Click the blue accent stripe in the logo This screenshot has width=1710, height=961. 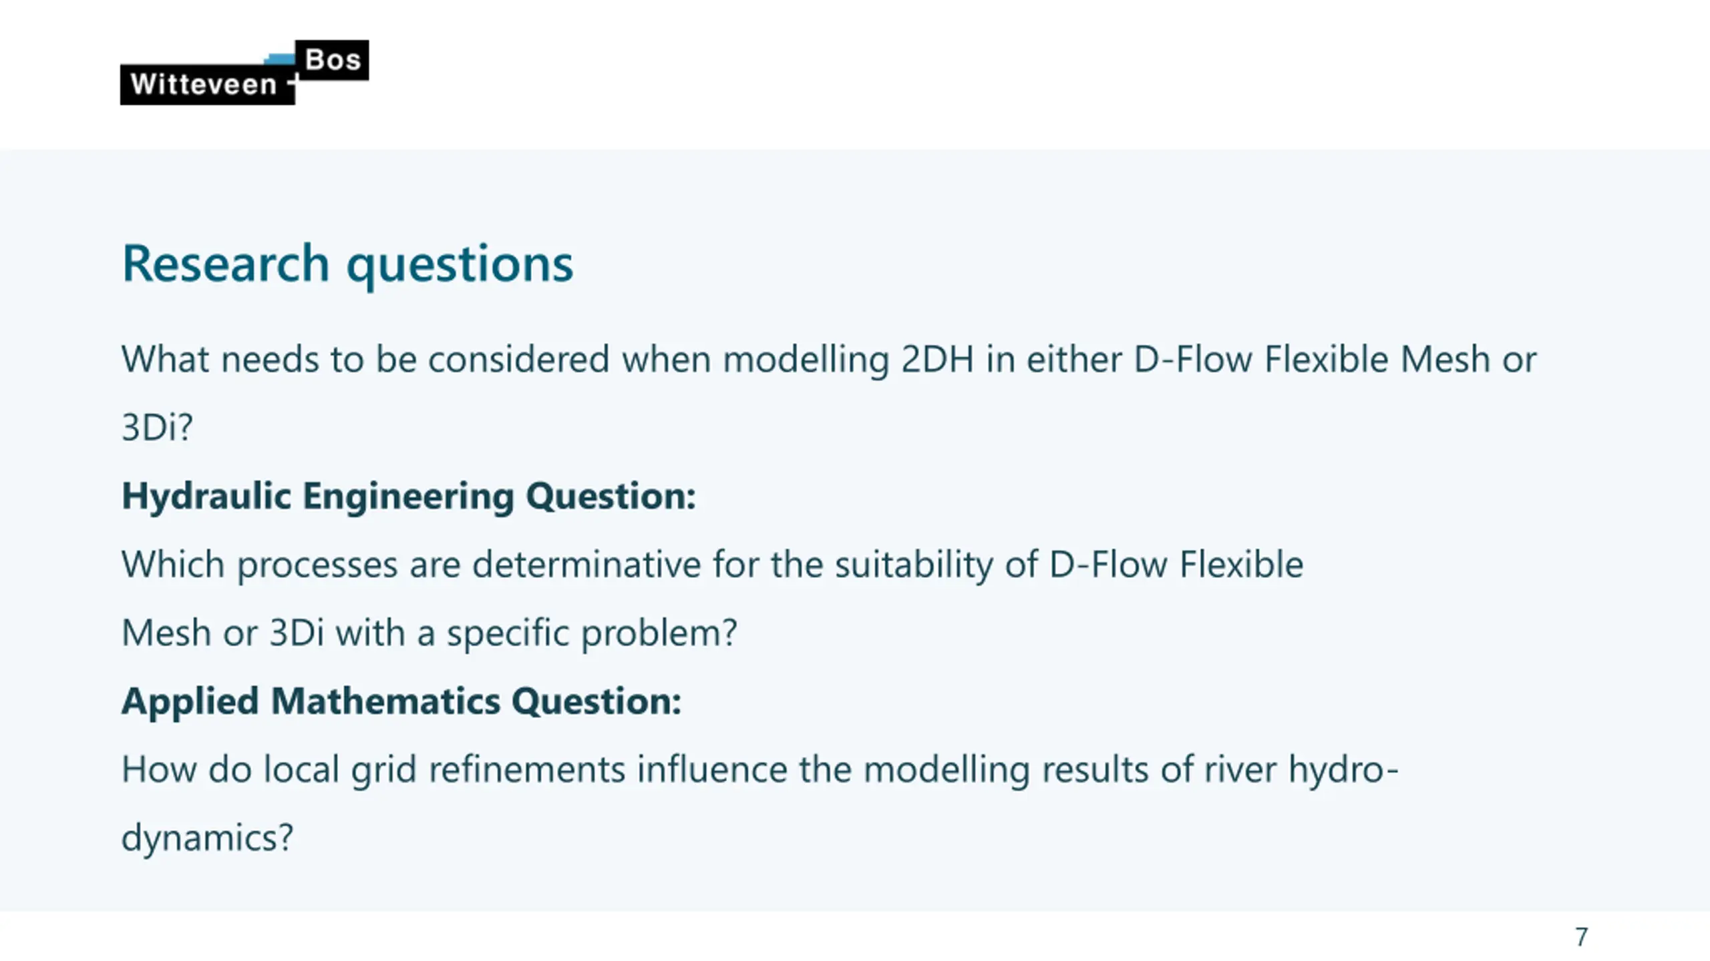pyautogui.click(x=279, y=59)
